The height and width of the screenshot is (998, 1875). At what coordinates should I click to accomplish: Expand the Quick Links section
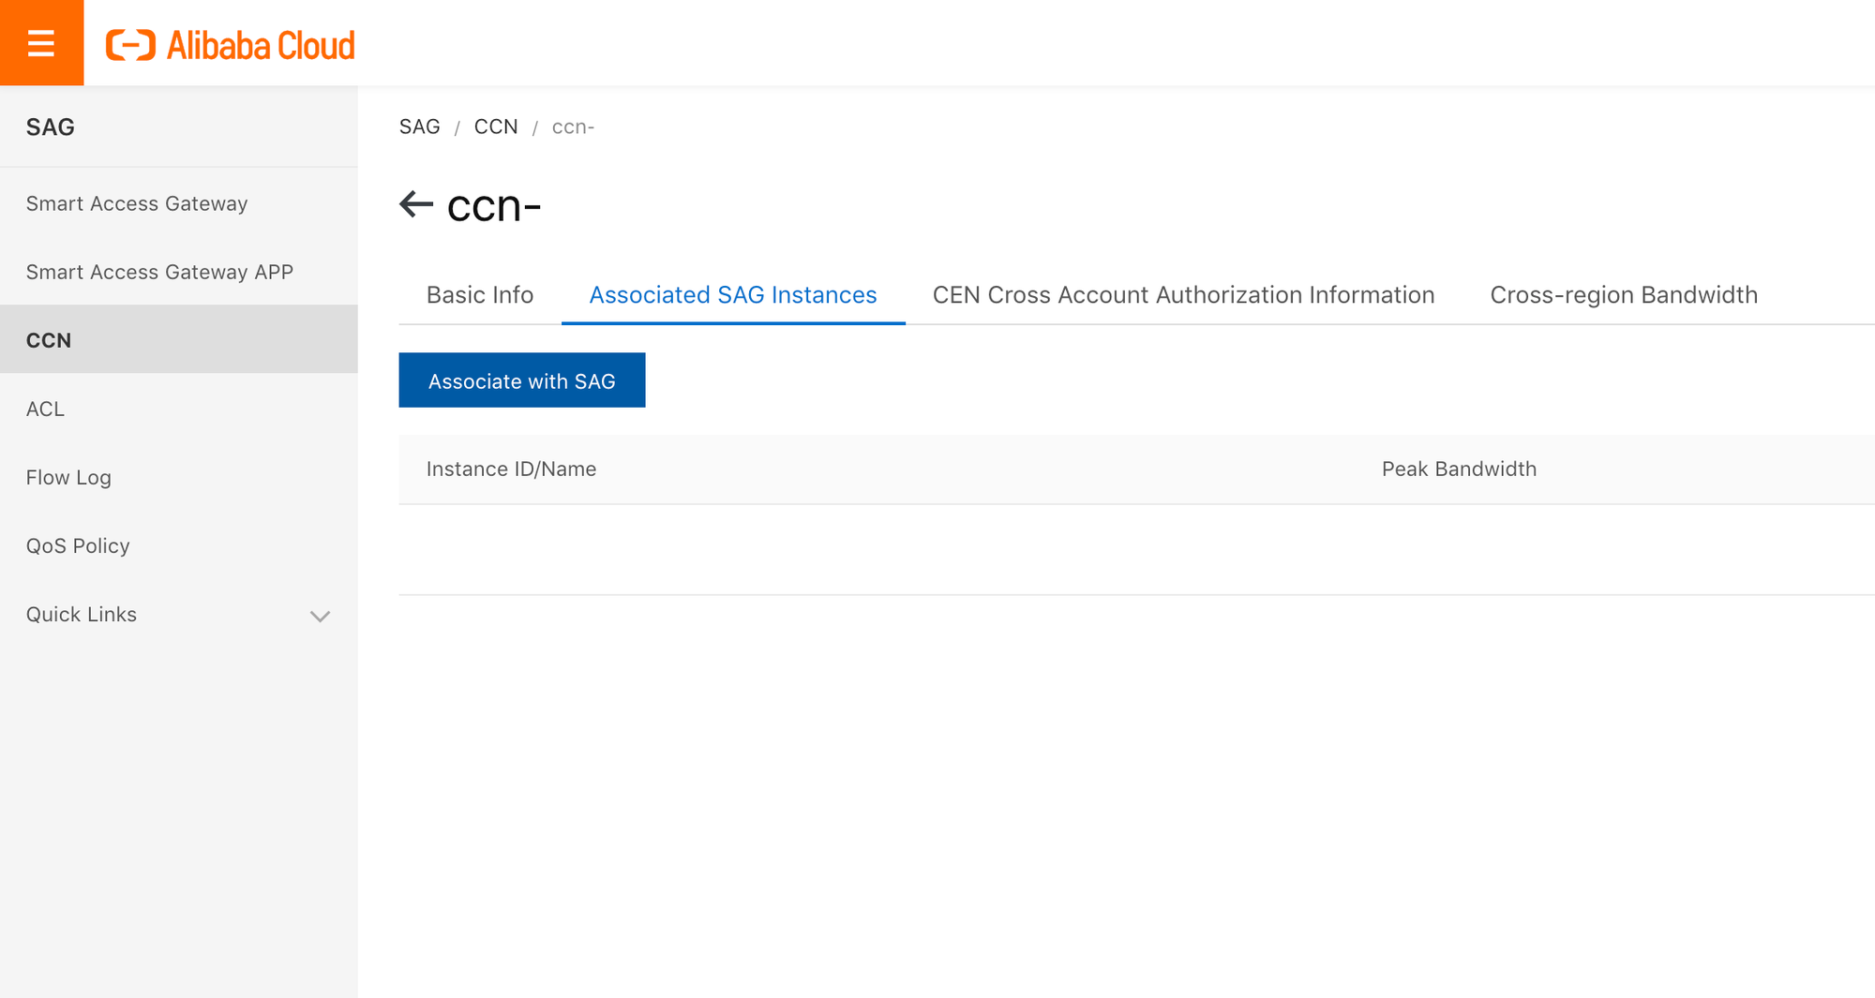click(81, 614)
